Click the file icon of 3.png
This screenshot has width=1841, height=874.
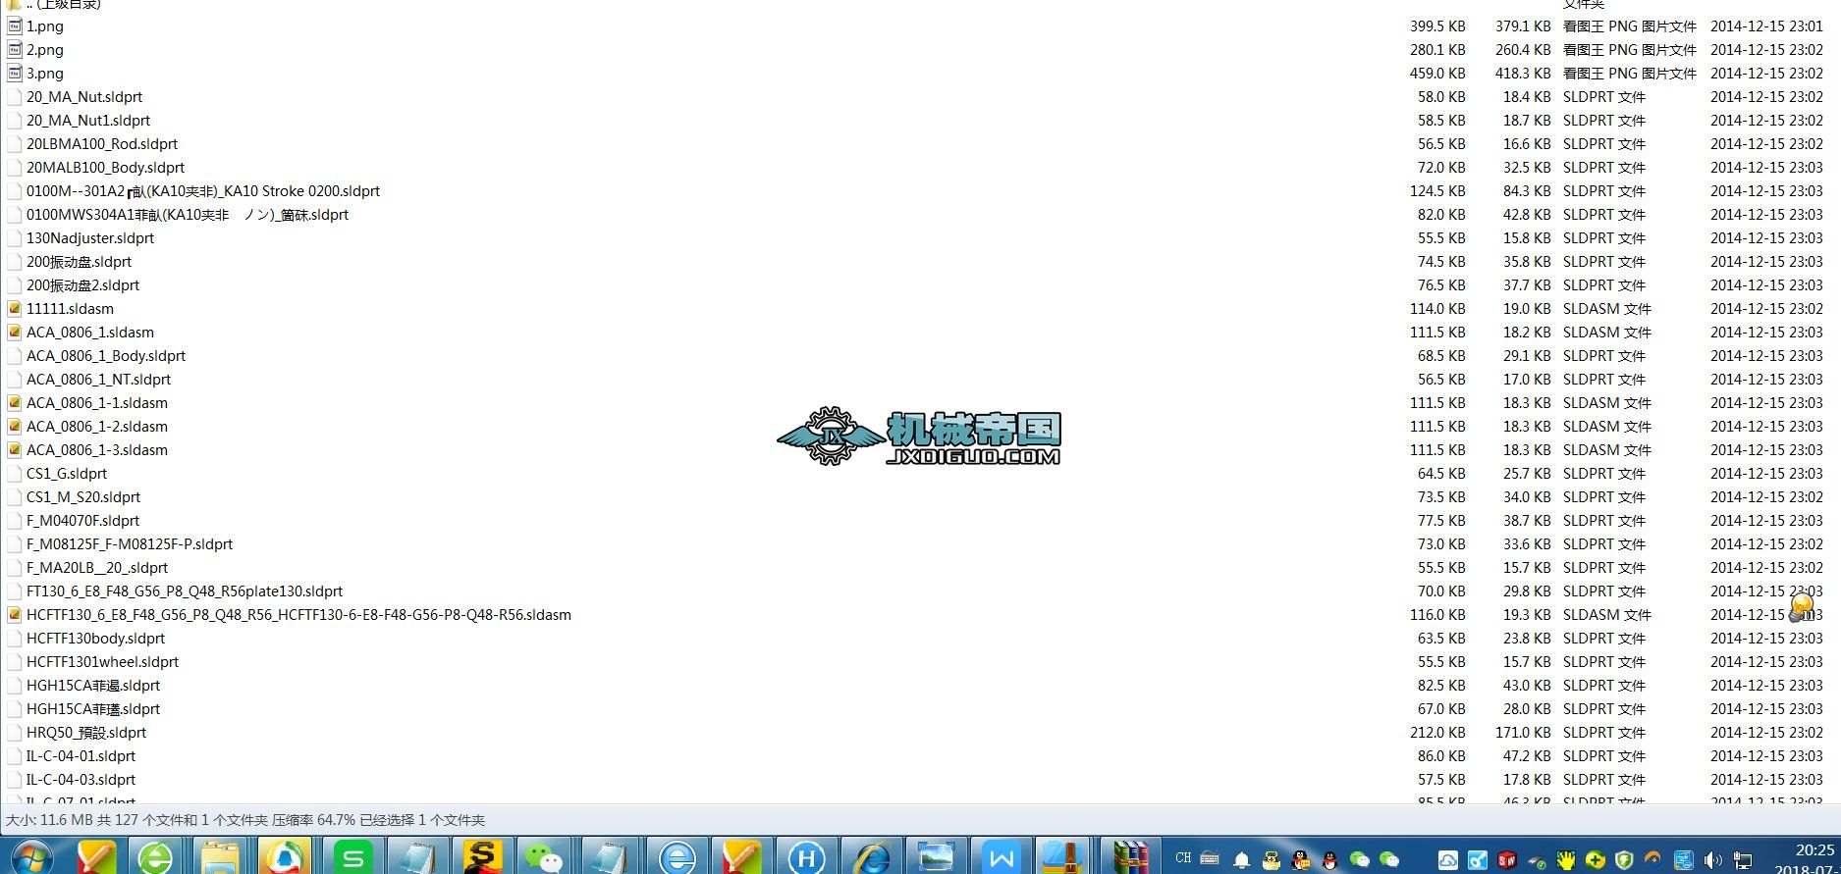(15, 74)
